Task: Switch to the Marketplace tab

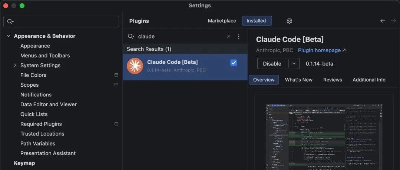Action: [x=222, y=21]
